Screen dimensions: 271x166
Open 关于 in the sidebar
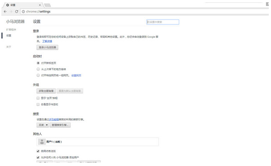(8, 47)
